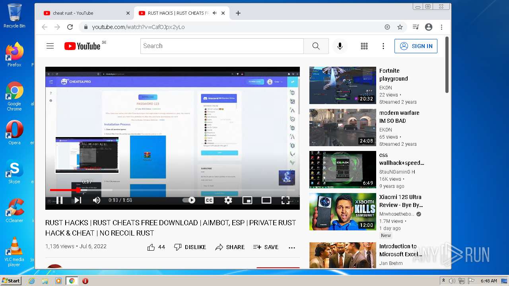Screen dimensions: 509x286
Task: Save the video to a playlist
Action: [x=266, y=247]
